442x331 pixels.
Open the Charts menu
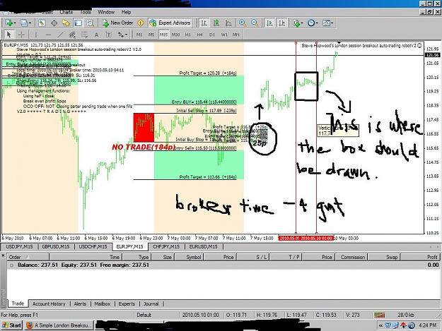pyautogui.click(x=66, y=12)
